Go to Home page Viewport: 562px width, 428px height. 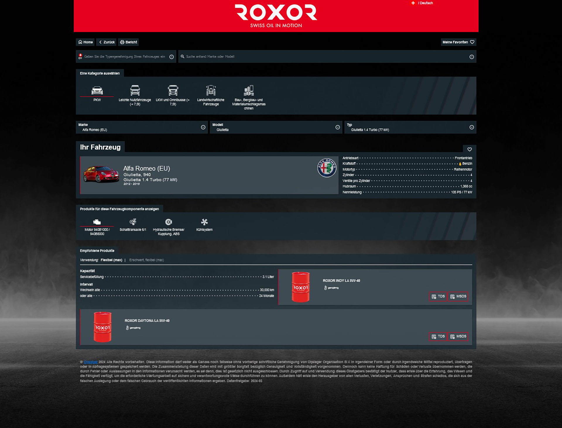click(85, 42)
